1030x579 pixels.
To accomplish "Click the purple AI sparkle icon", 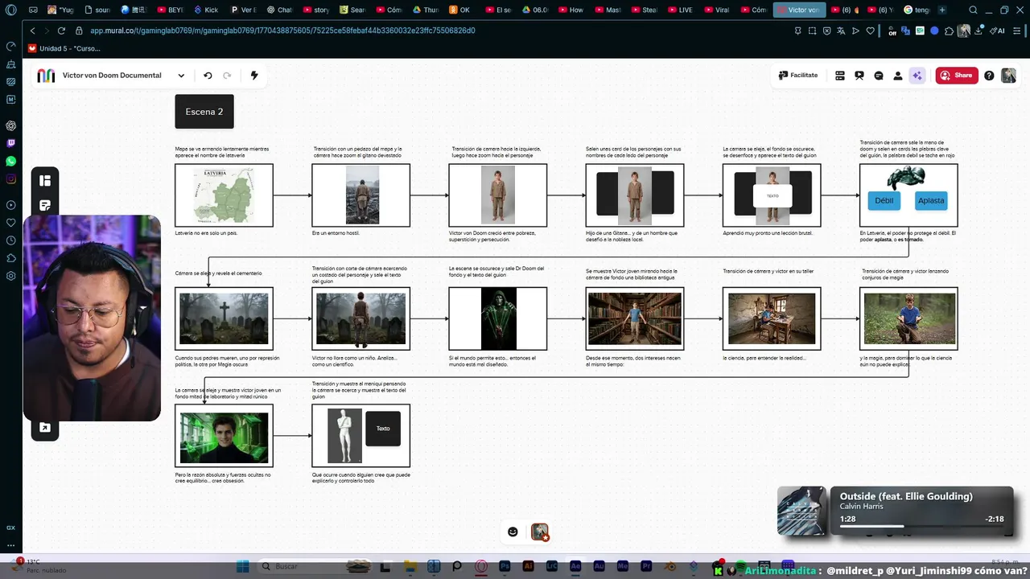I will pos(917,76).
